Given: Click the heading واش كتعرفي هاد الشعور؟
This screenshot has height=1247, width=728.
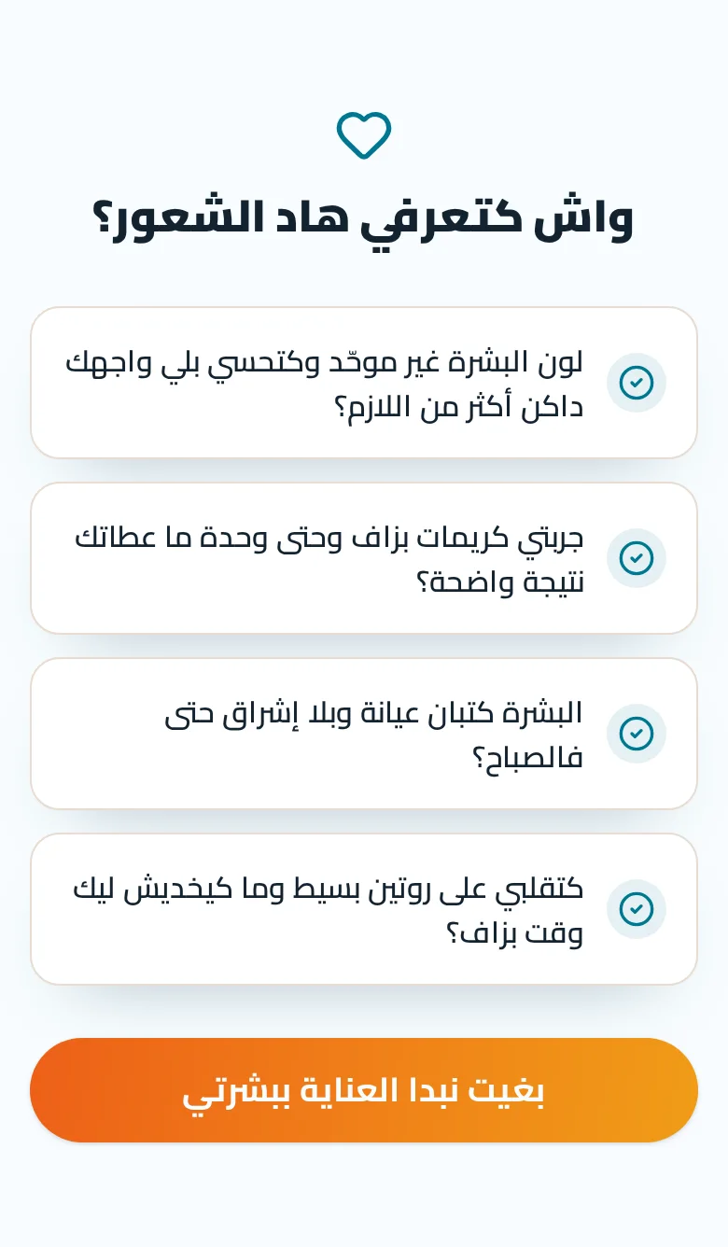Looking at the screenshot, I should pos(364,218).
